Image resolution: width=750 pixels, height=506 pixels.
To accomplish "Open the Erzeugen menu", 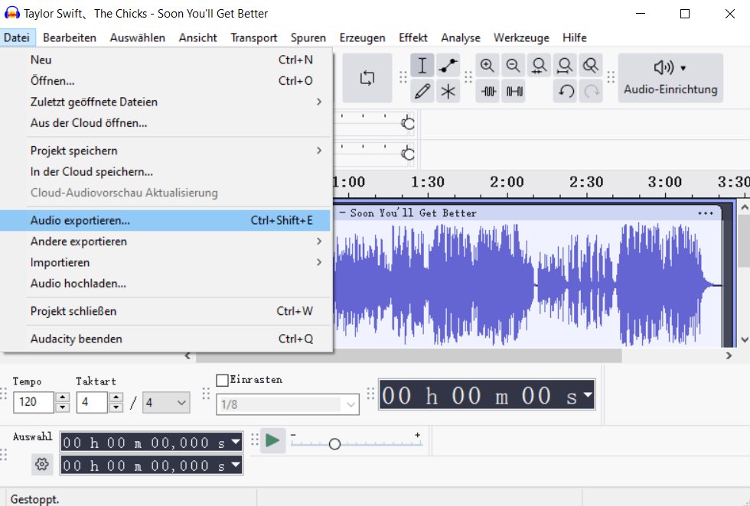I will pyautogui.click(x=362, y=37).
